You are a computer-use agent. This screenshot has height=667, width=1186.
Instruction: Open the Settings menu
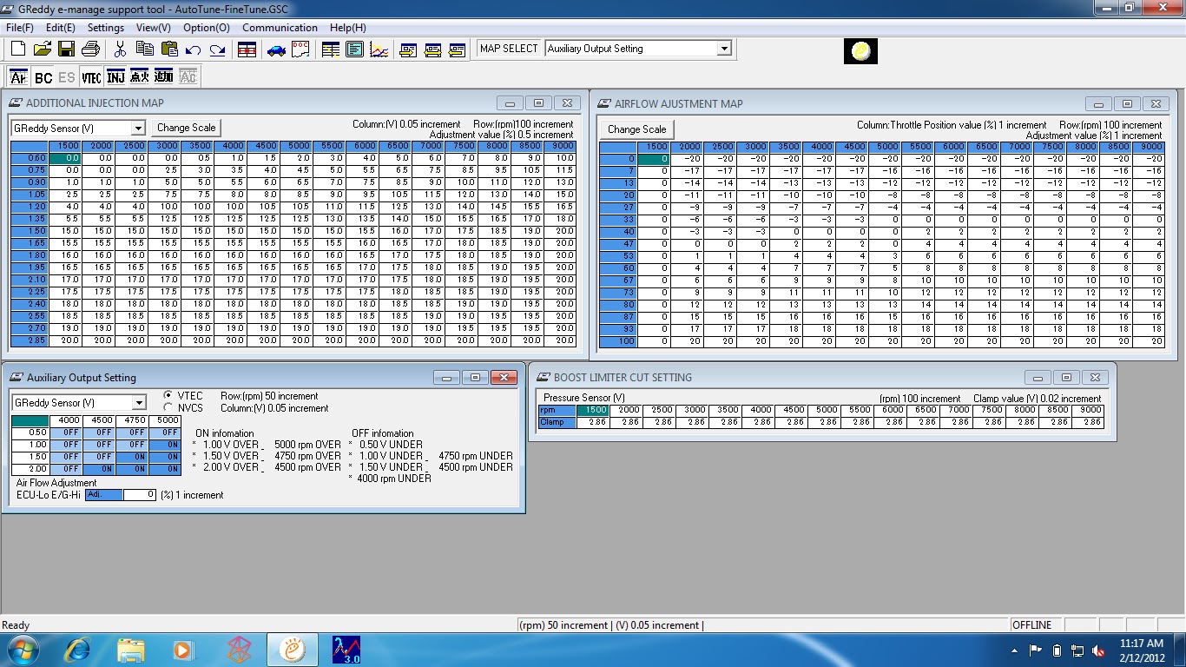coord(105,28)
